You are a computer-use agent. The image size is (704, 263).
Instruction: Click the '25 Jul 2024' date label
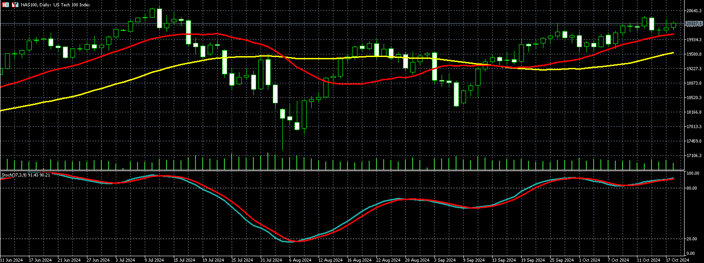point(242,260)
